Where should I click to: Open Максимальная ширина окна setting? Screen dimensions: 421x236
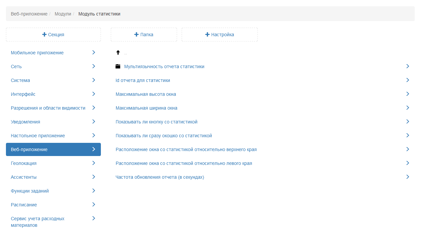[x=146, y=108]
